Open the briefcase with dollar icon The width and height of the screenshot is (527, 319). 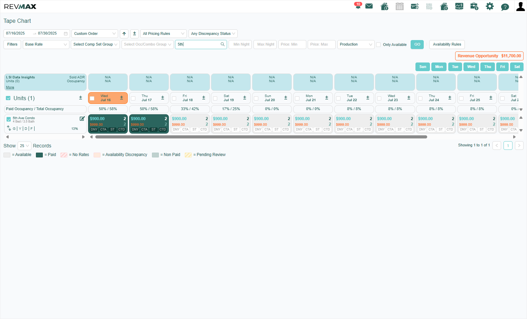click(474, 6)
